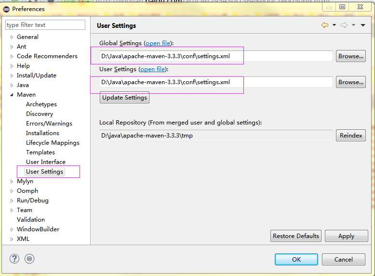Click the Global Settings path field
Image resolution: width=375 pixels, height=276 pixels.
click(x=216, y=56)
